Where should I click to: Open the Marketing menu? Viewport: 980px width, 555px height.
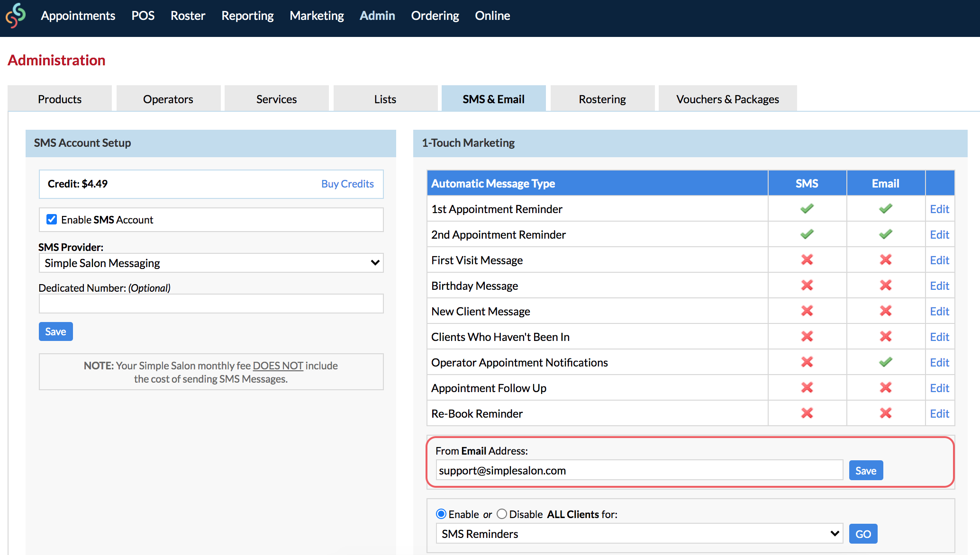317,16
